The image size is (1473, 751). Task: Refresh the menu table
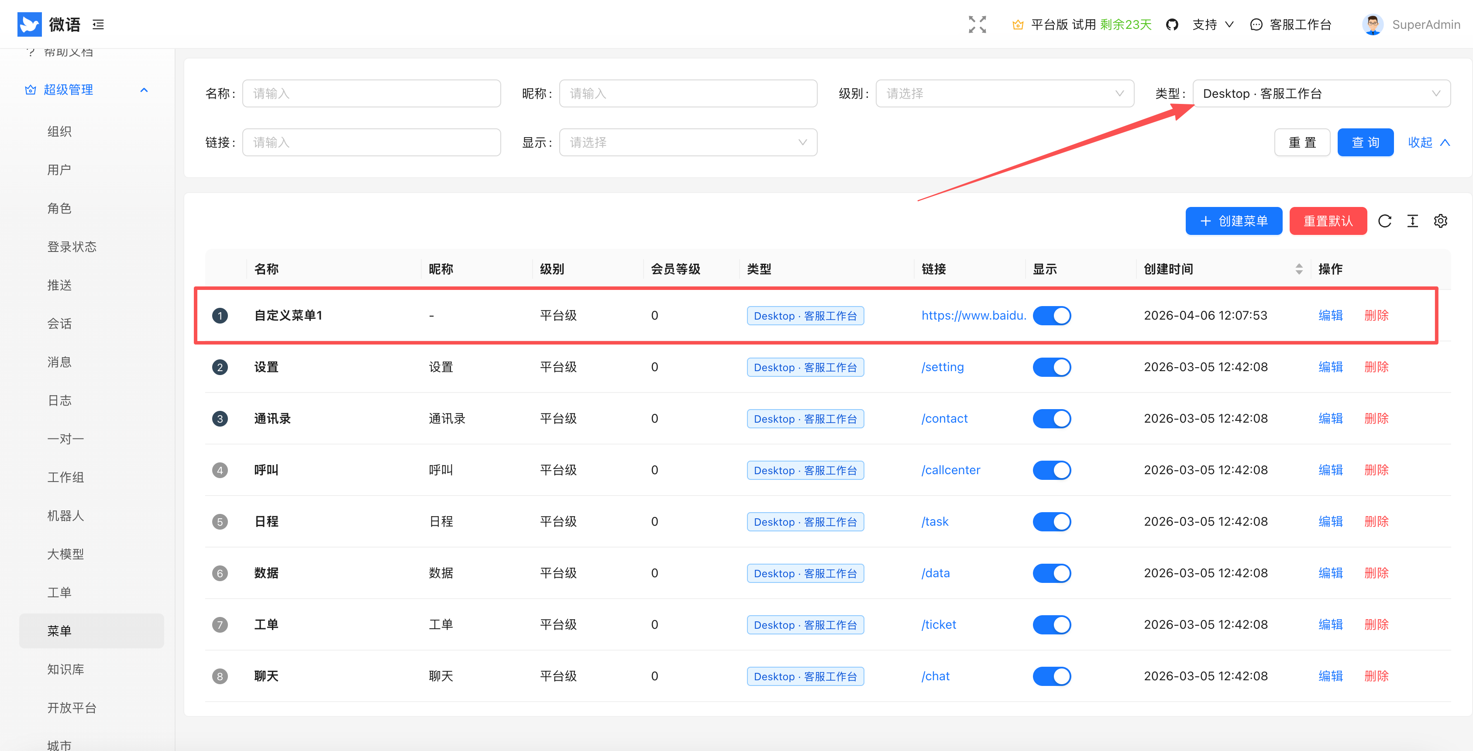[1384, 221]
